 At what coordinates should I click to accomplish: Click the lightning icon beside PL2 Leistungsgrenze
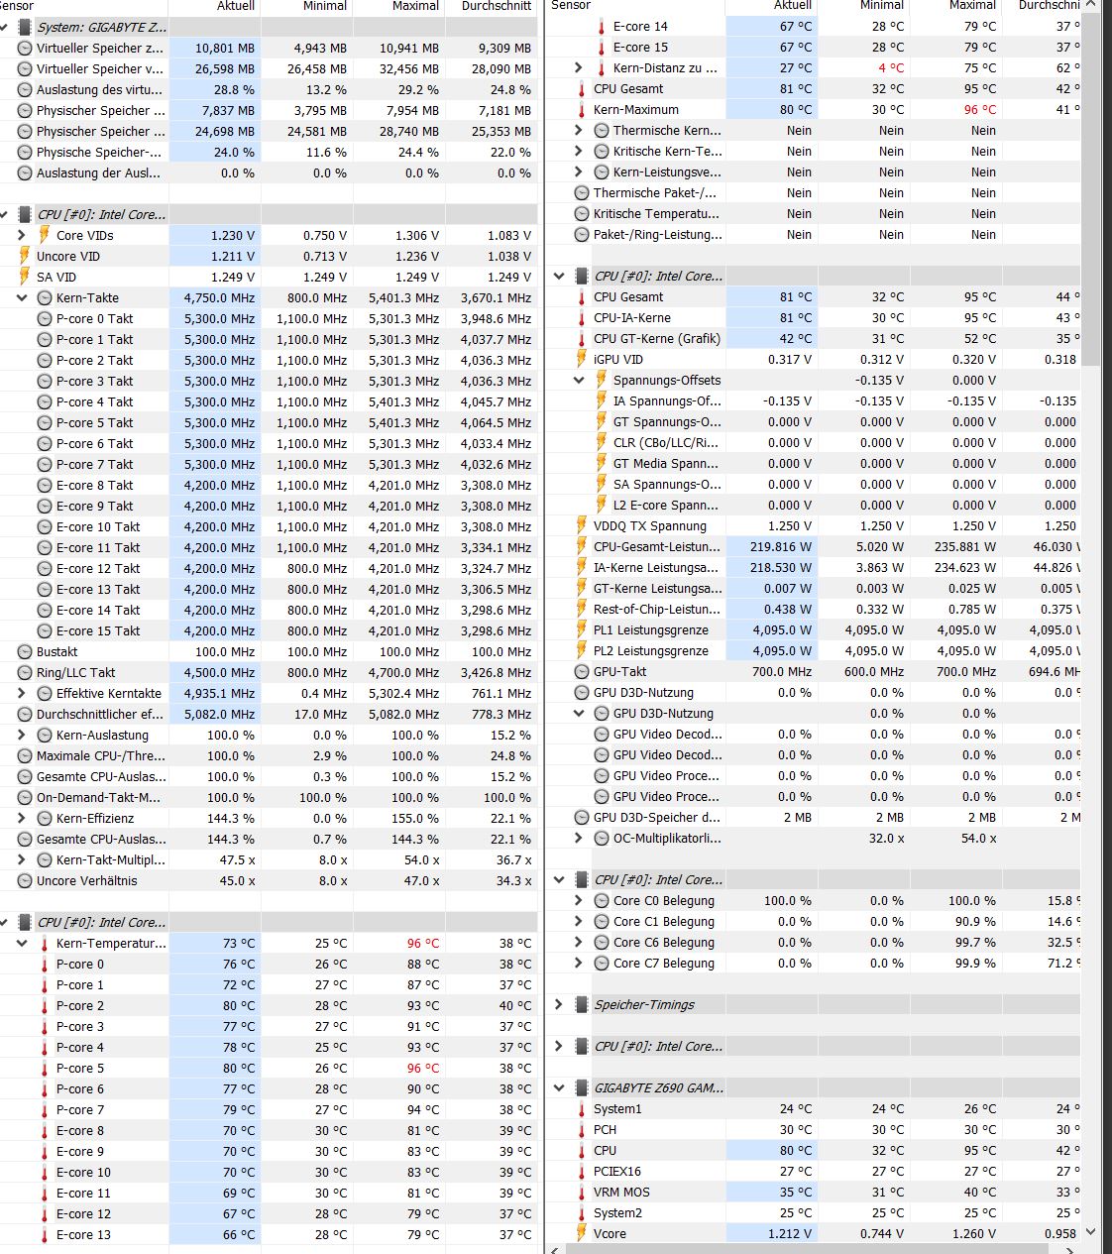(x=581, y=650)
